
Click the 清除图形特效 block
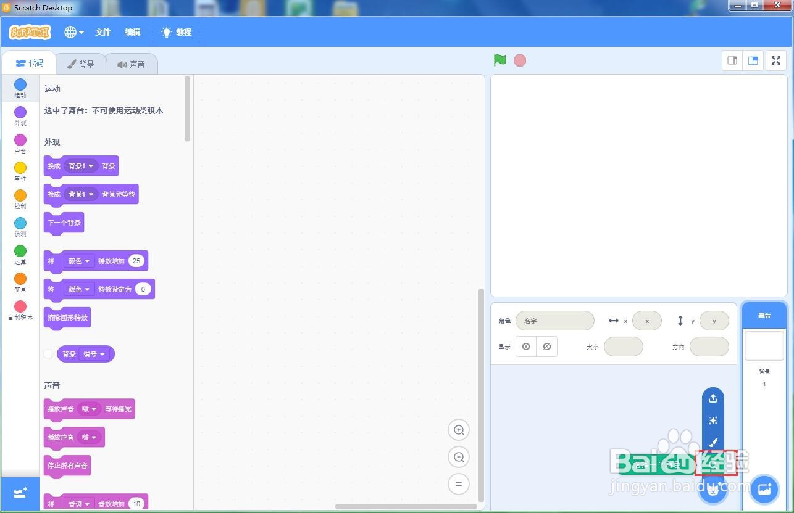(67, 318)
